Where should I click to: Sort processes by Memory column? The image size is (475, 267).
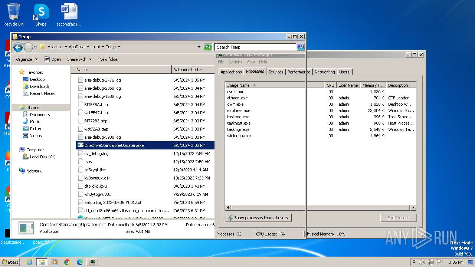373,85
